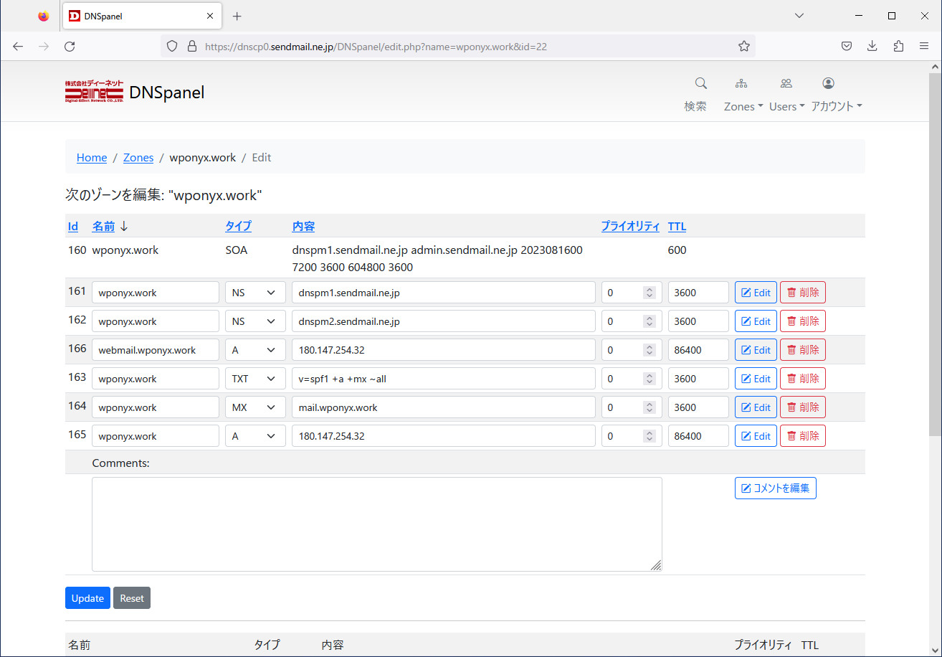Reload the page with refresh icon
Screen dimensions: 942x657
click(x=70, y=46)
